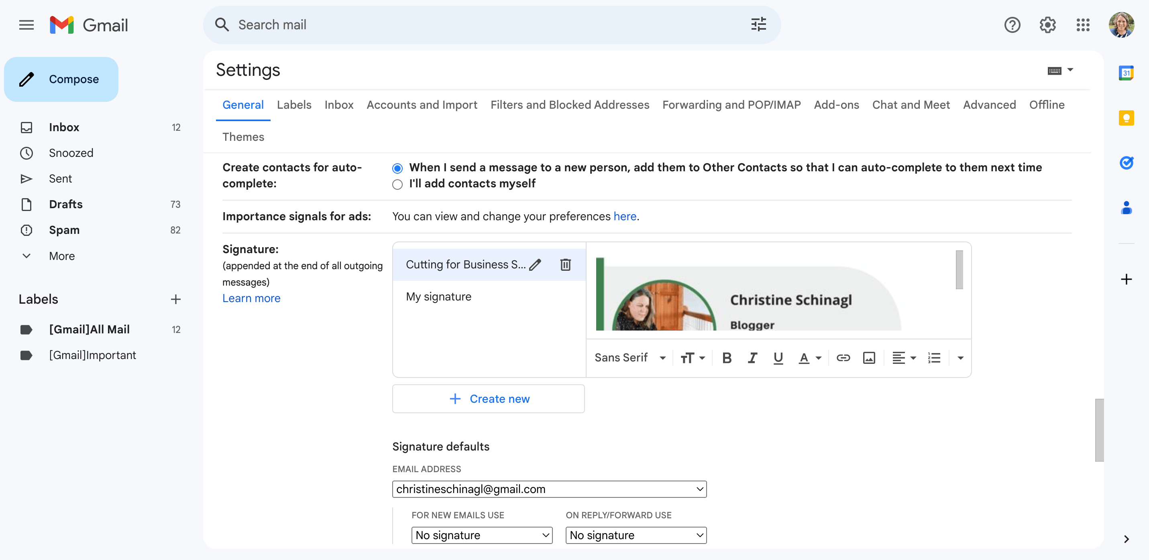Image resolution: width=1149 pixels, height=560 pixels.
Task: Click the Text alignment icon
Action: (x=904, y=358)
